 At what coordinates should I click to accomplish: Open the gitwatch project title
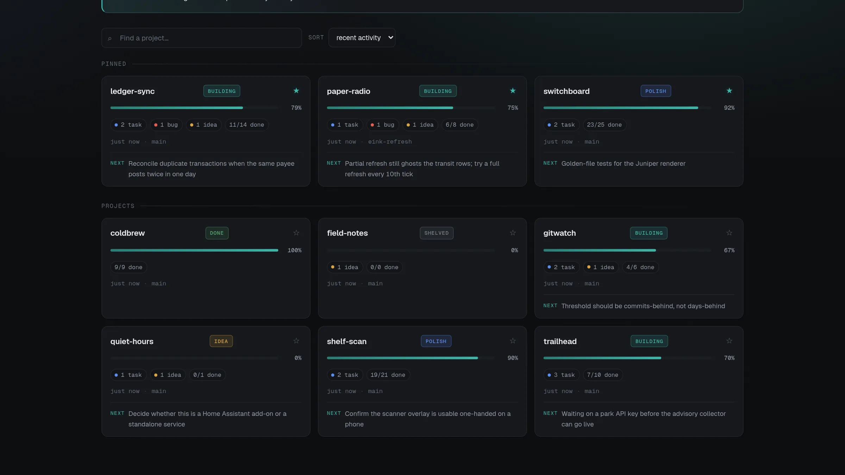tap(559, 233)
